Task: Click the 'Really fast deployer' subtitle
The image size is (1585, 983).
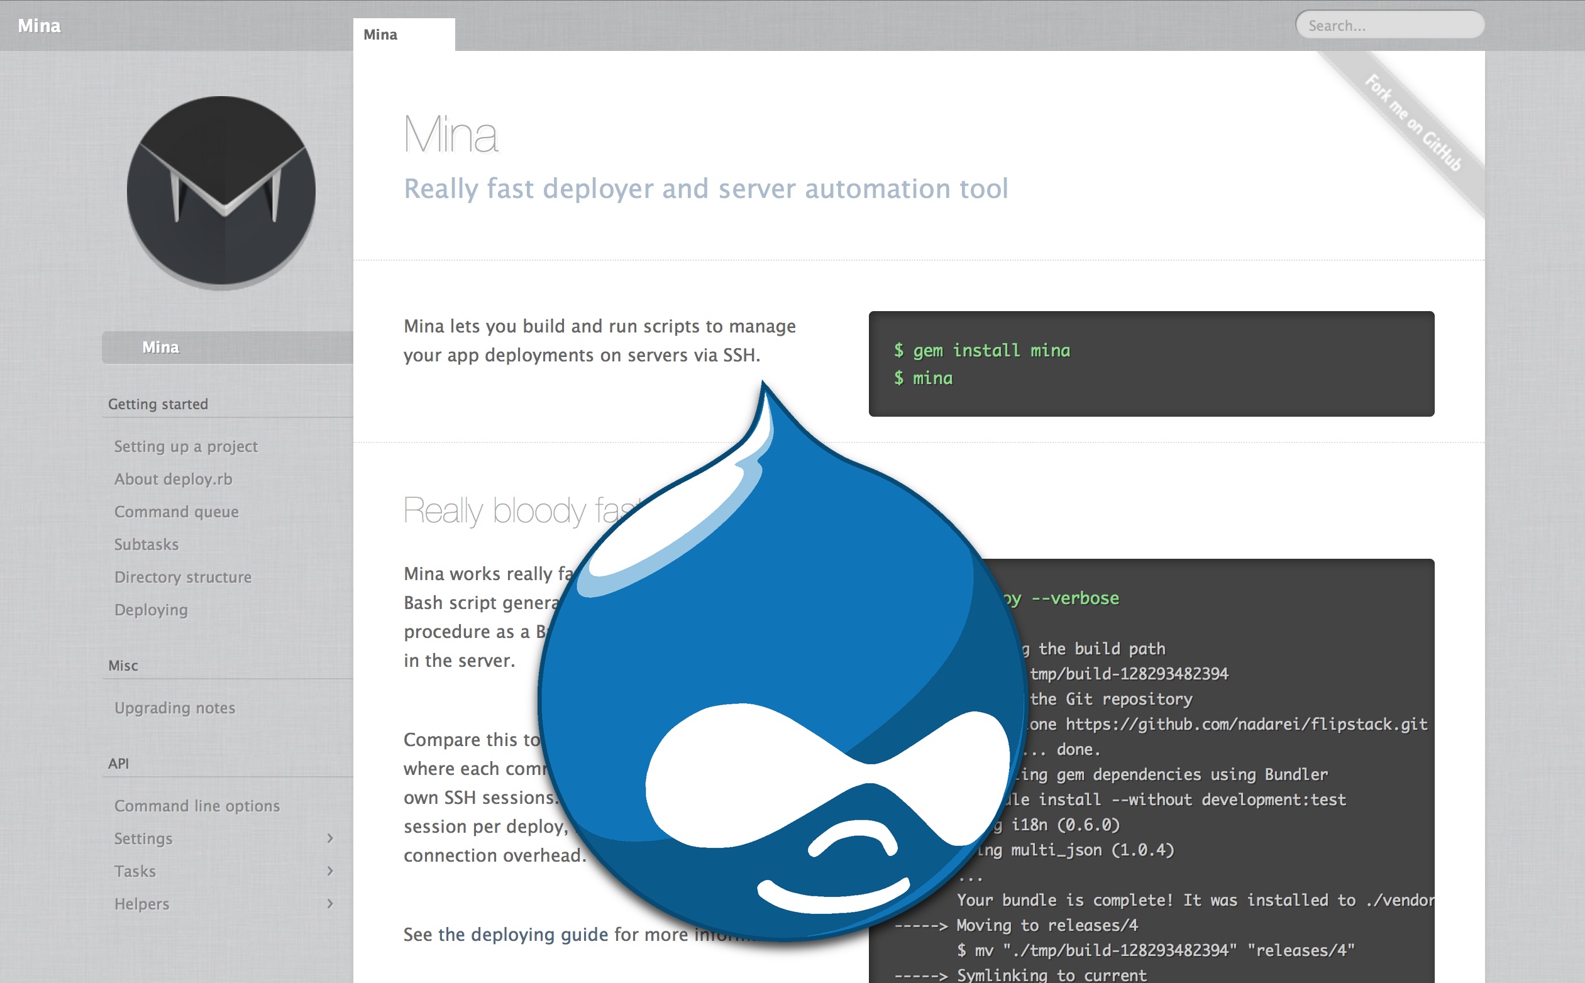Action: pyautogui.click(x=705, y=189)
